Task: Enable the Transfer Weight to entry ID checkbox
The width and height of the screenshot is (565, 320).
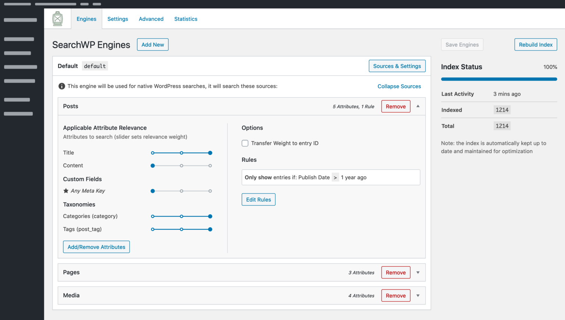Action: [245, 143]
